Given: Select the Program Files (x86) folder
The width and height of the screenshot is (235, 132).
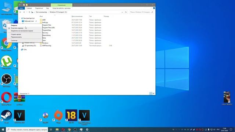Looking at the screenshot, I should 48,28.
